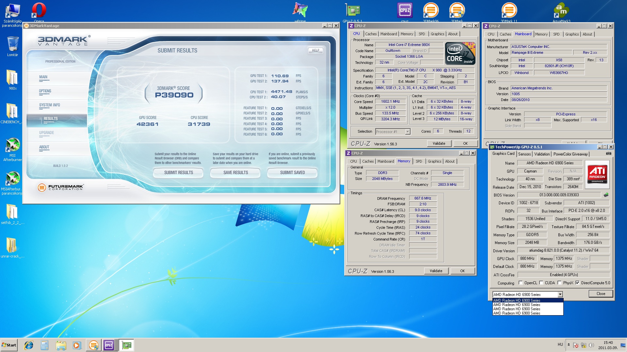The height and width of the screenshot is (352, 627).
Task: Enable the PhysX checkbox in GPU-Z
Action: (559, 283)
